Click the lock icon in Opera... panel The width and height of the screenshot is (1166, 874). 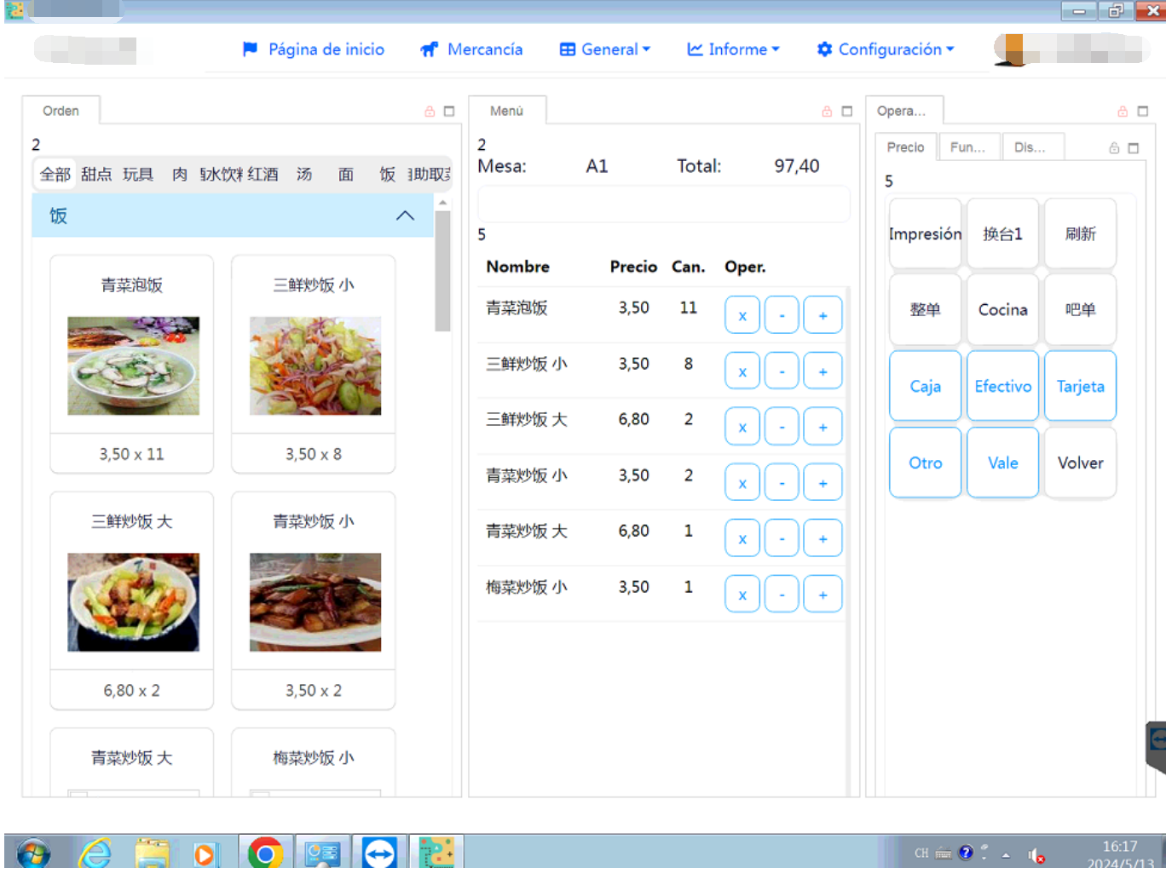(x=1123, y=112)
